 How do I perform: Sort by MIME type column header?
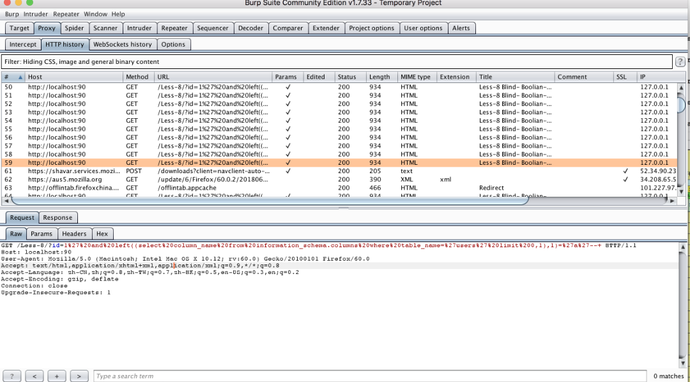point(417,77)
